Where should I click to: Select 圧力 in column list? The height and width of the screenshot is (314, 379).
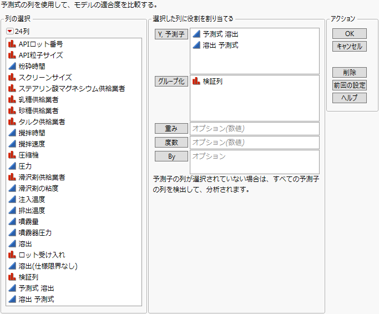pos(25,166)
